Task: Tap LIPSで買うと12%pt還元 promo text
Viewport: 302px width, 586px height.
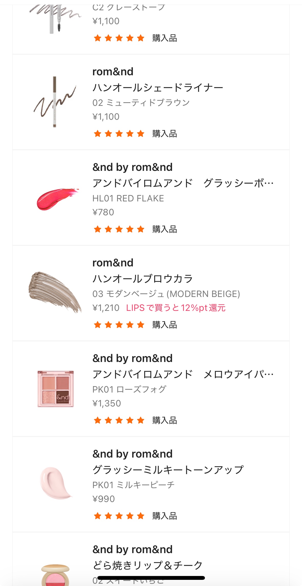Action: (x=176, y=308)
